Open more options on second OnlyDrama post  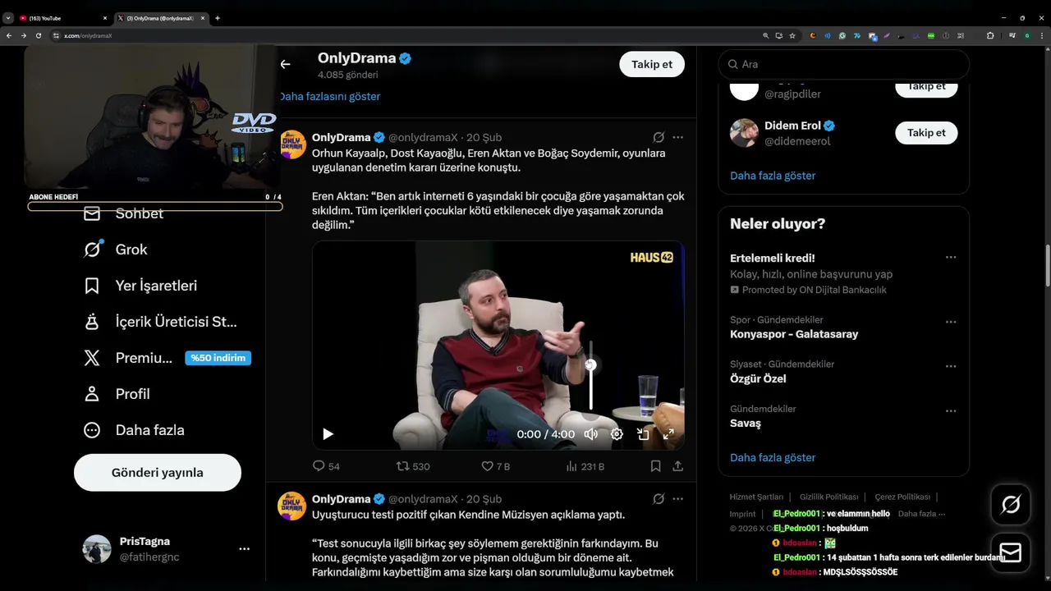[677, 499]
